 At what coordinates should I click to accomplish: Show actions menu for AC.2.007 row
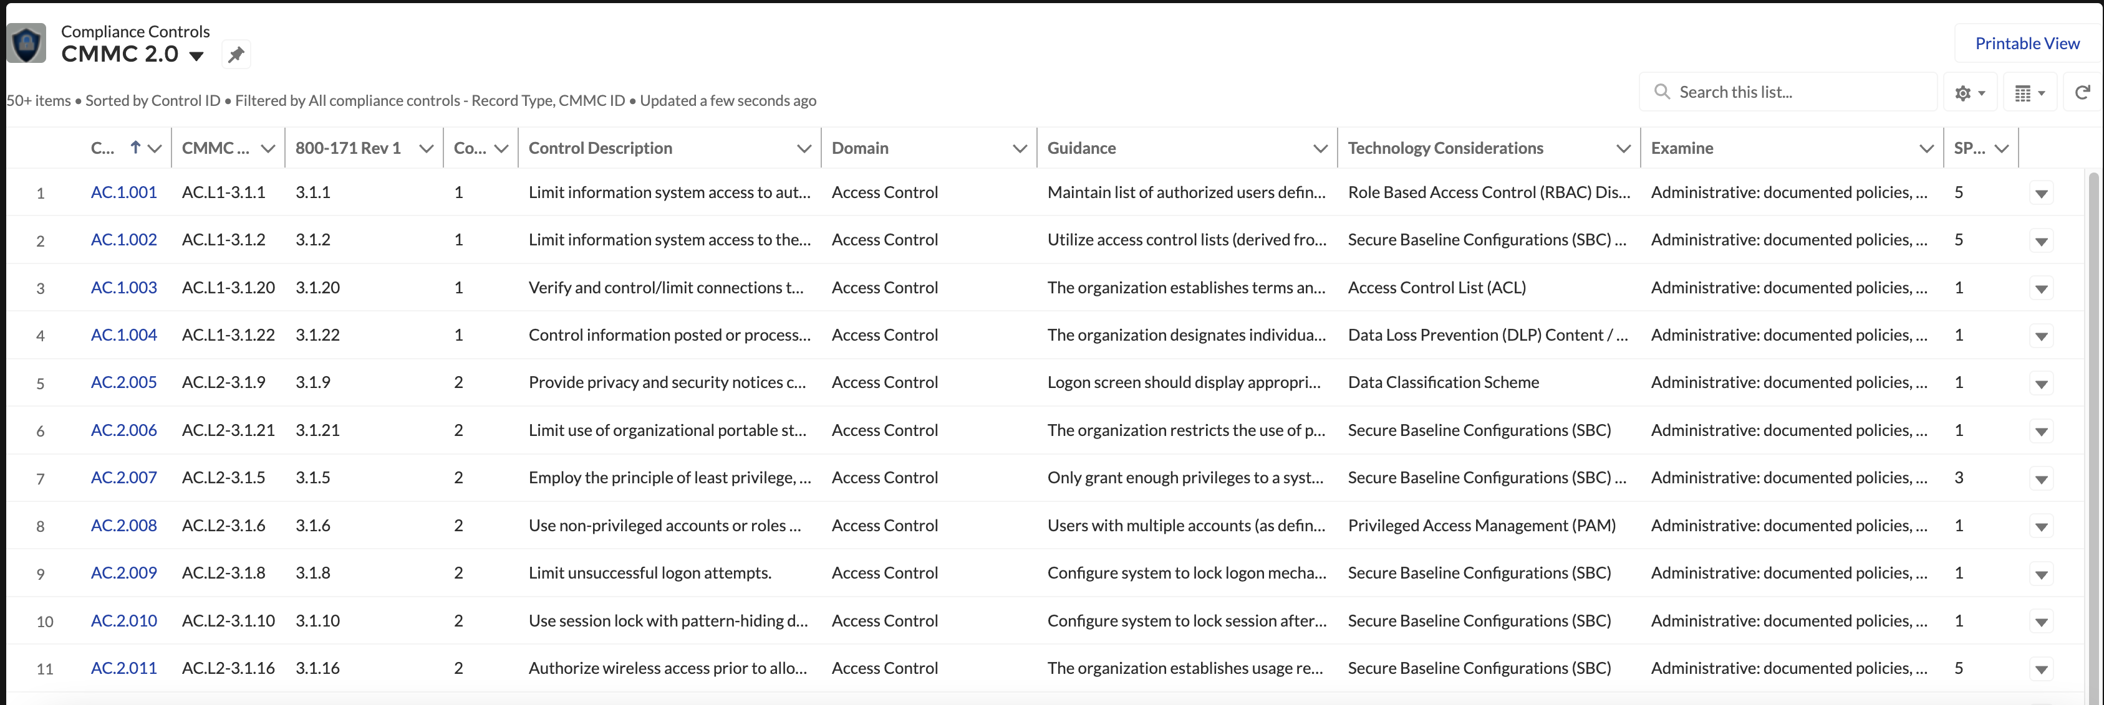pos(2040,479)
